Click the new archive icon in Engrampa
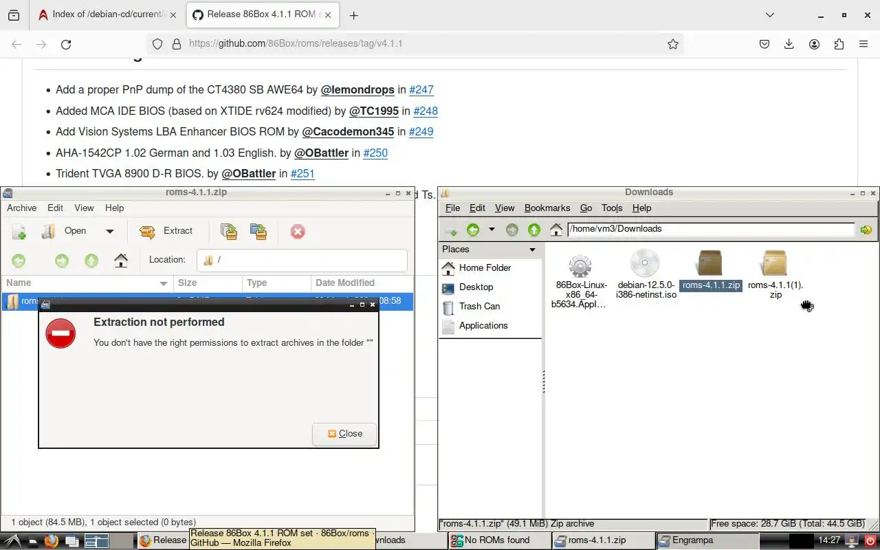880x550 pixels. tap(19, 232)
